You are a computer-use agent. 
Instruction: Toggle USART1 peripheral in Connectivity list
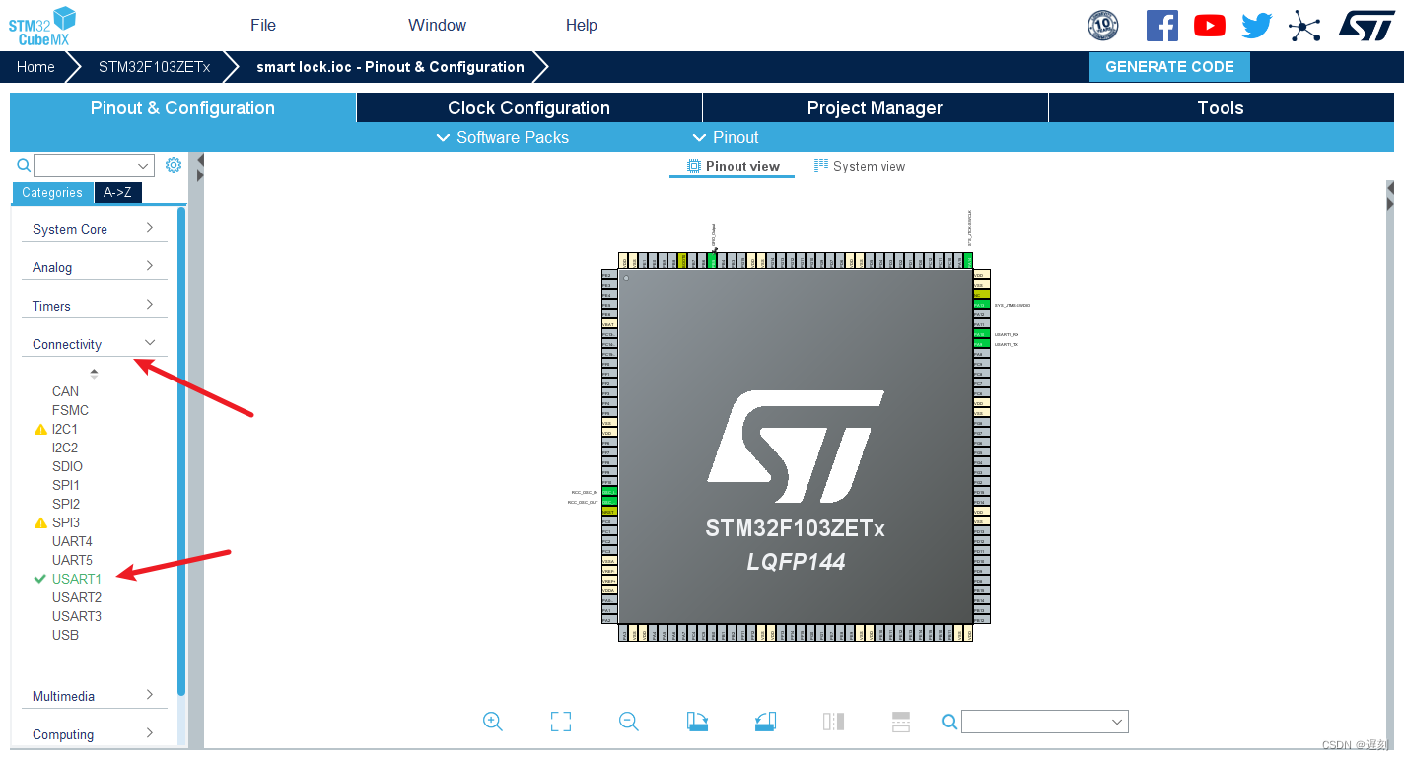[x=78, y=579]
